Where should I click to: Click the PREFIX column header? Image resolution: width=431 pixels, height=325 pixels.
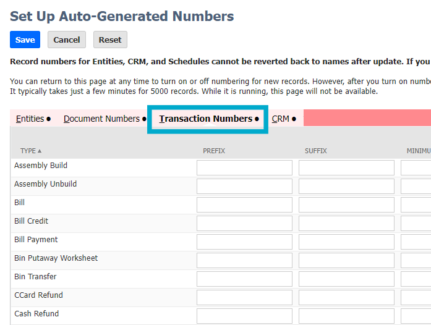pyautogui.click(x=214, y=151)
